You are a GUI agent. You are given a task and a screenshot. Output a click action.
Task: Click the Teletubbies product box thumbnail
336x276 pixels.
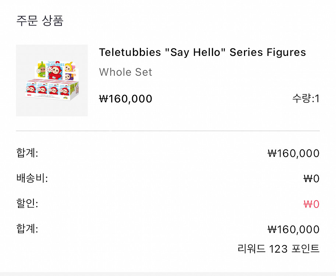click(x=52, y=81)
